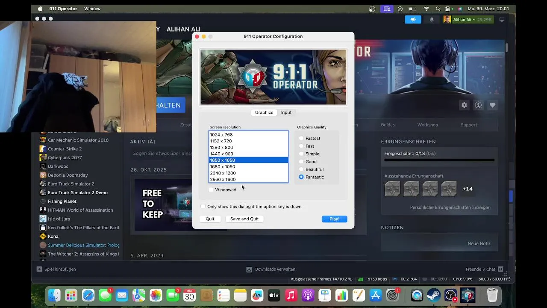Switch to the Graphics tab
547x308 pixels.
[x=264, y=113]
